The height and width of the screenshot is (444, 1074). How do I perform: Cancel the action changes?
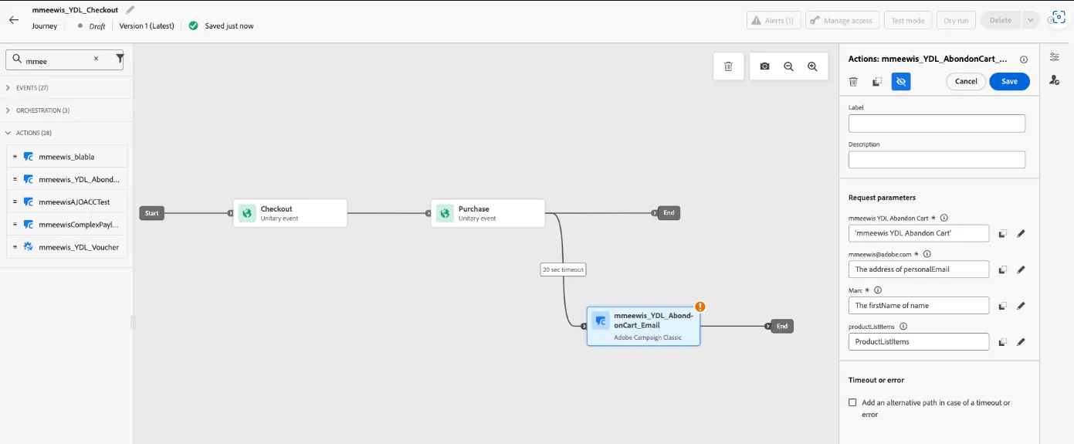pos(966,81)
